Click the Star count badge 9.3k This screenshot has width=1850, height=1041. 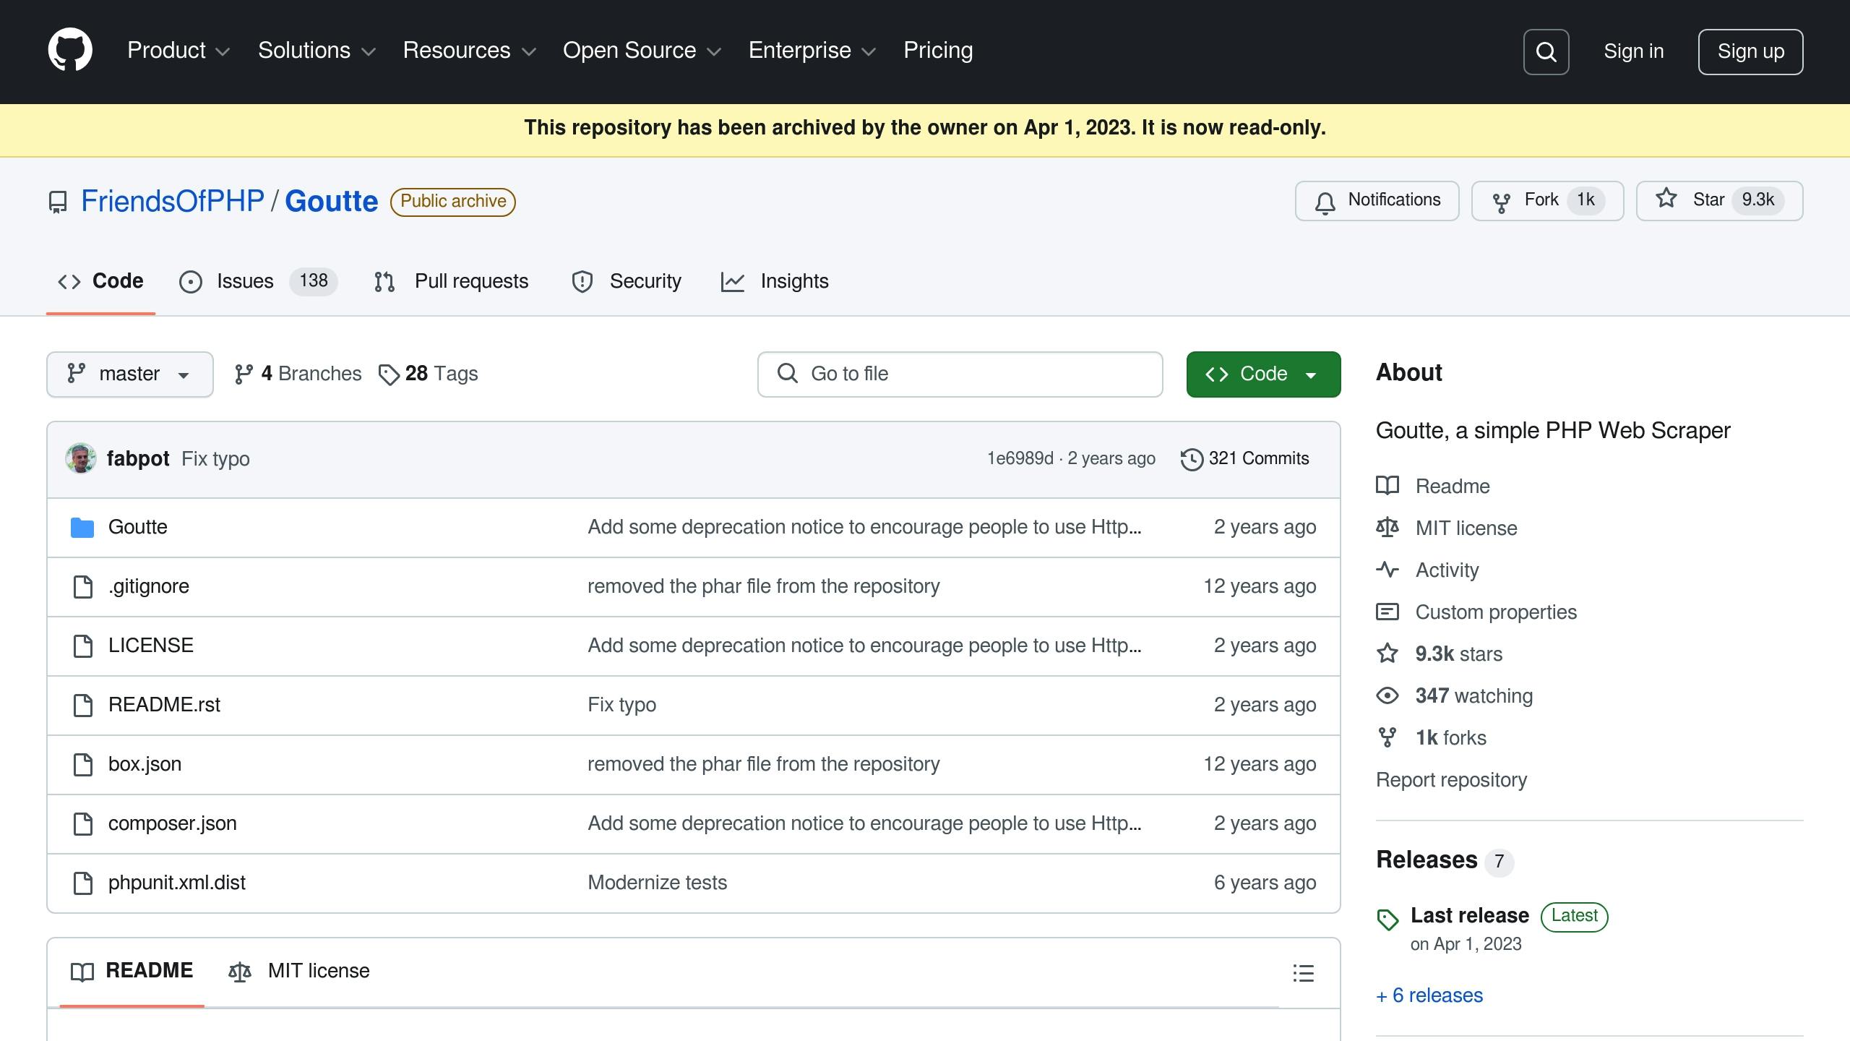(x=1757, y=200)
